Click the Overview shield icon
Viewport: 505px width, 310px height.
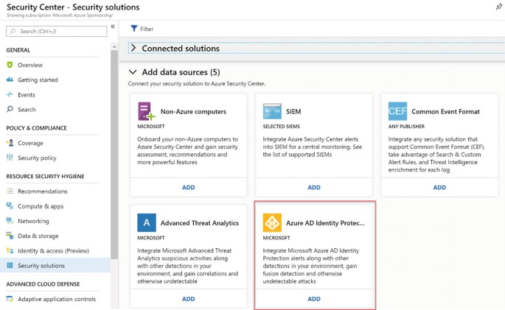point(10,65)
